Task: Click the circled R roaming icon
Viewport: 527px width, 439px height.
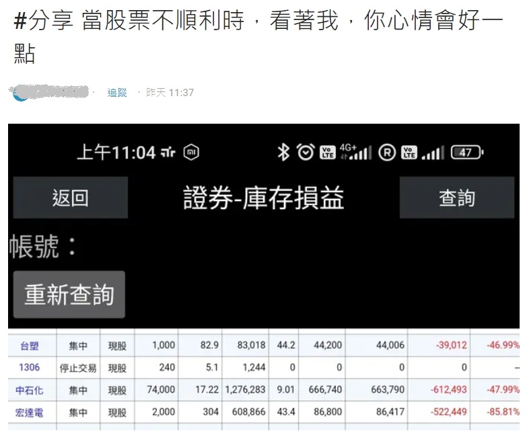Action: coord(387,153)
